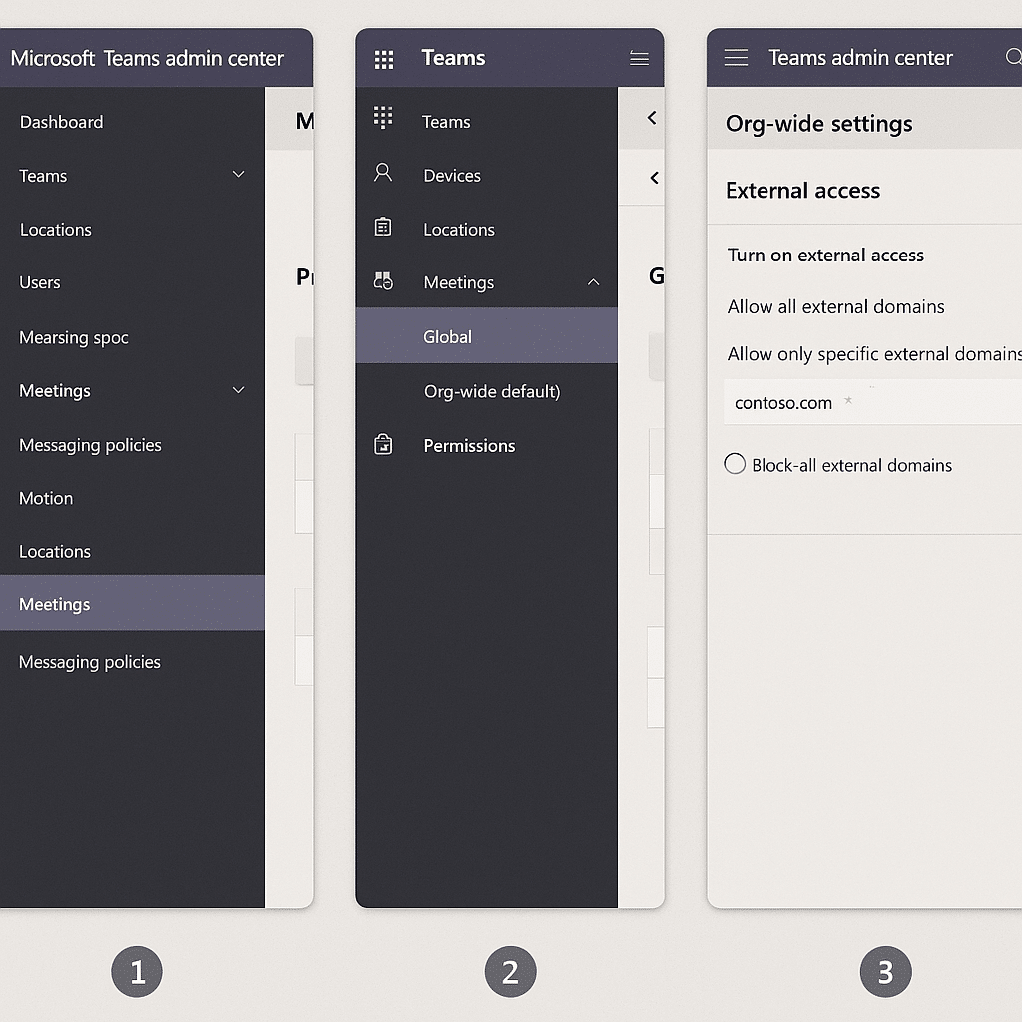The image size is (1022, 1022).
Task: Click the Teams grid icon in panel 2 sidebar
Action: pos(383,118)
